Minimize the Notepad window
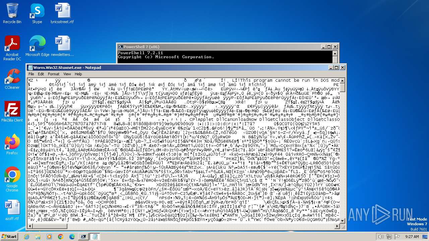Viewport: 429px width, 241px height. pos(330,68)
